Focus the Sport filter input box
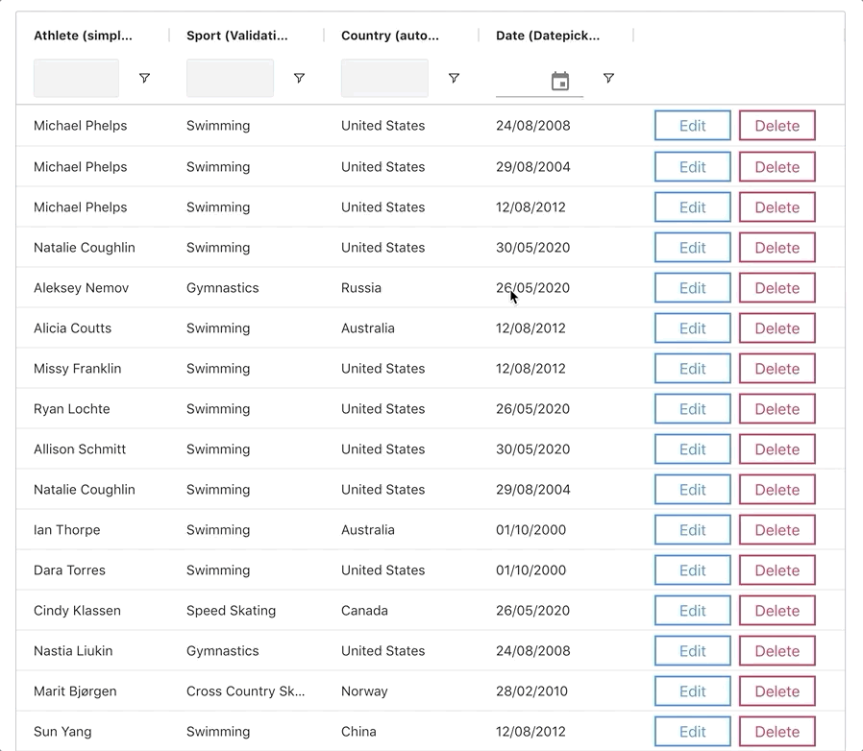The width and height of the screenshot is (863, 751). coord(230,78)
